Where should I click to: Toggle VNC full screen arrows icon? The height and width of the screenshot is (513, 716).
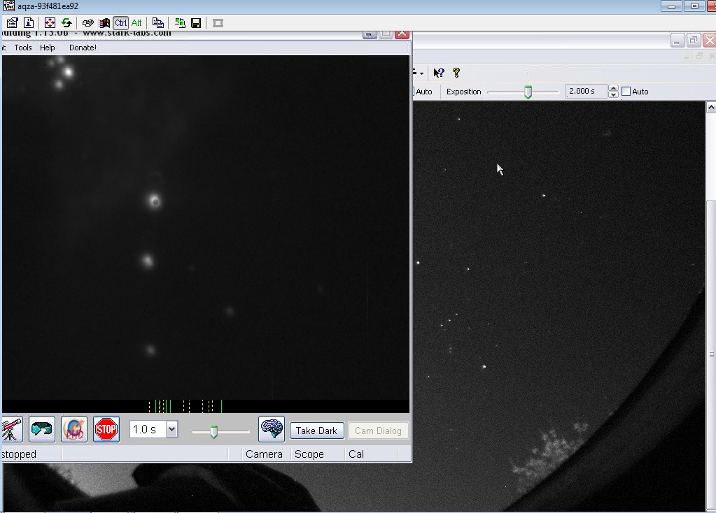point(50,23)
